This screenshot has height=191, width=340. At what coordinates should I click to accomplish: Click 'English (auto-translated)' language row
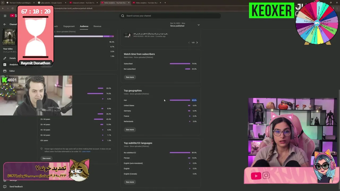(x=160, y=163)
